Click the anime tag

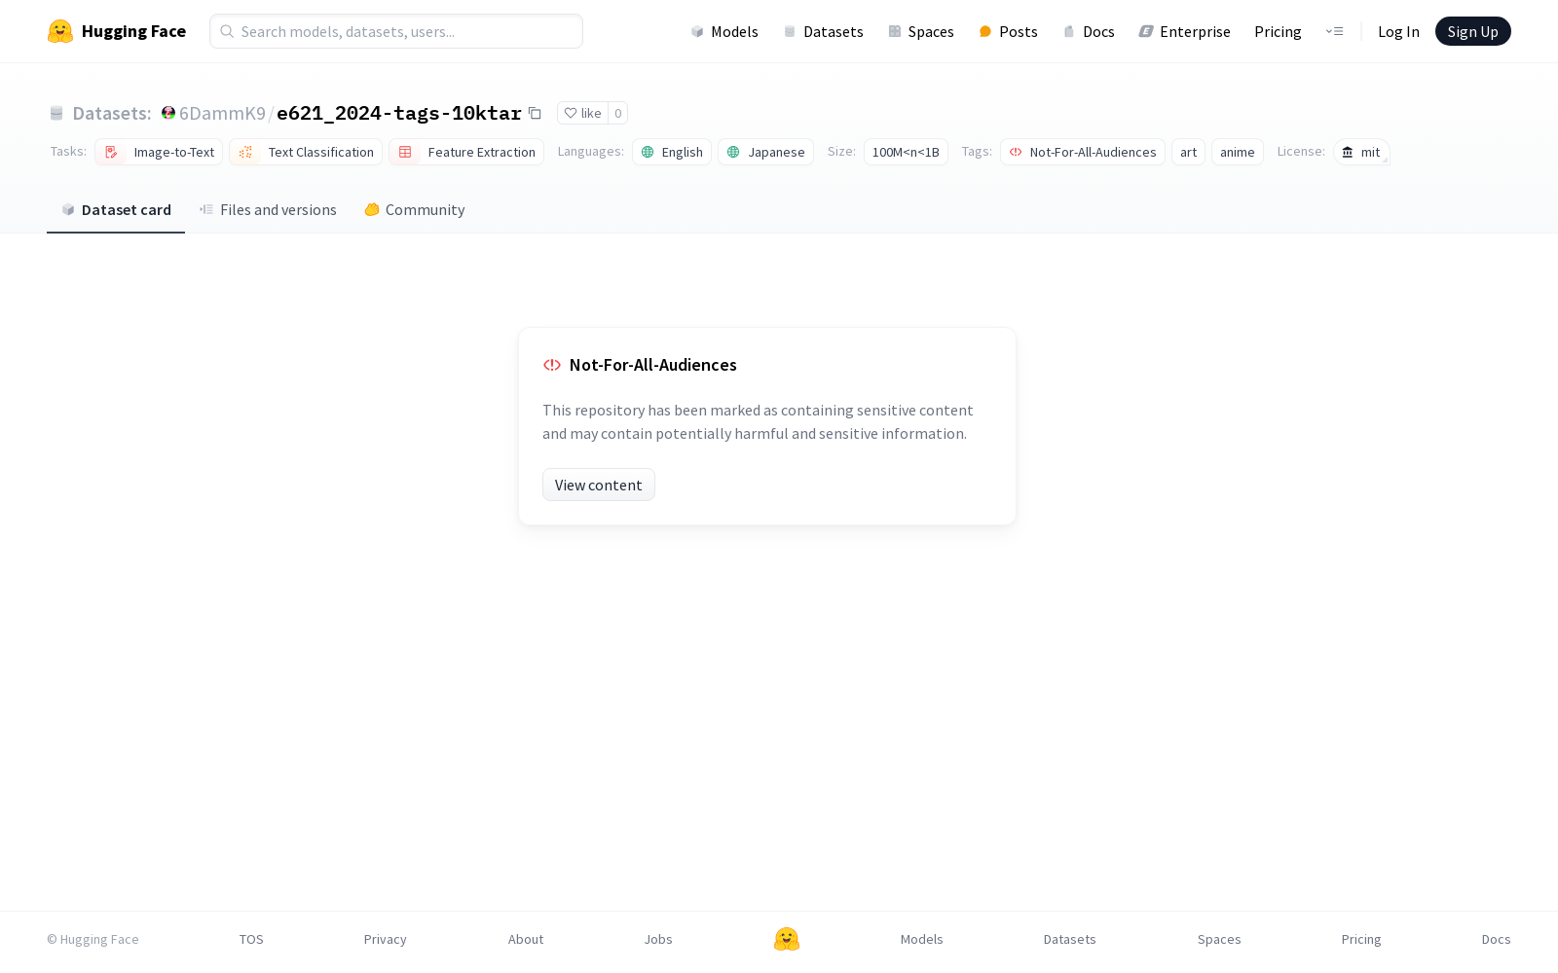tap(1237, 152)
